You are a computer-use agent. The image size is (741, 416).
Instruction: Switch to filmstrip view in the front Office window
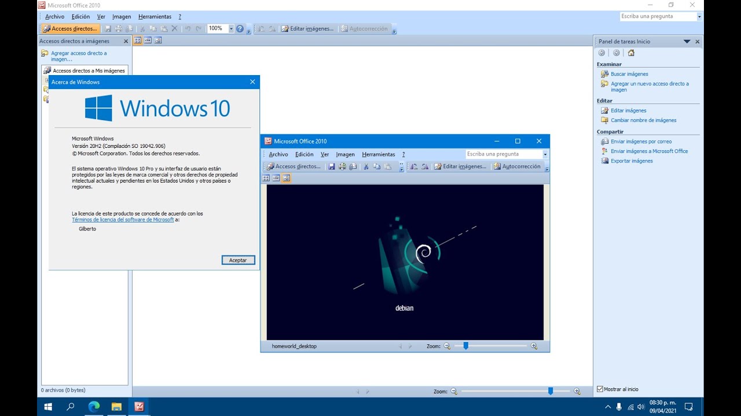click(276, 178)
